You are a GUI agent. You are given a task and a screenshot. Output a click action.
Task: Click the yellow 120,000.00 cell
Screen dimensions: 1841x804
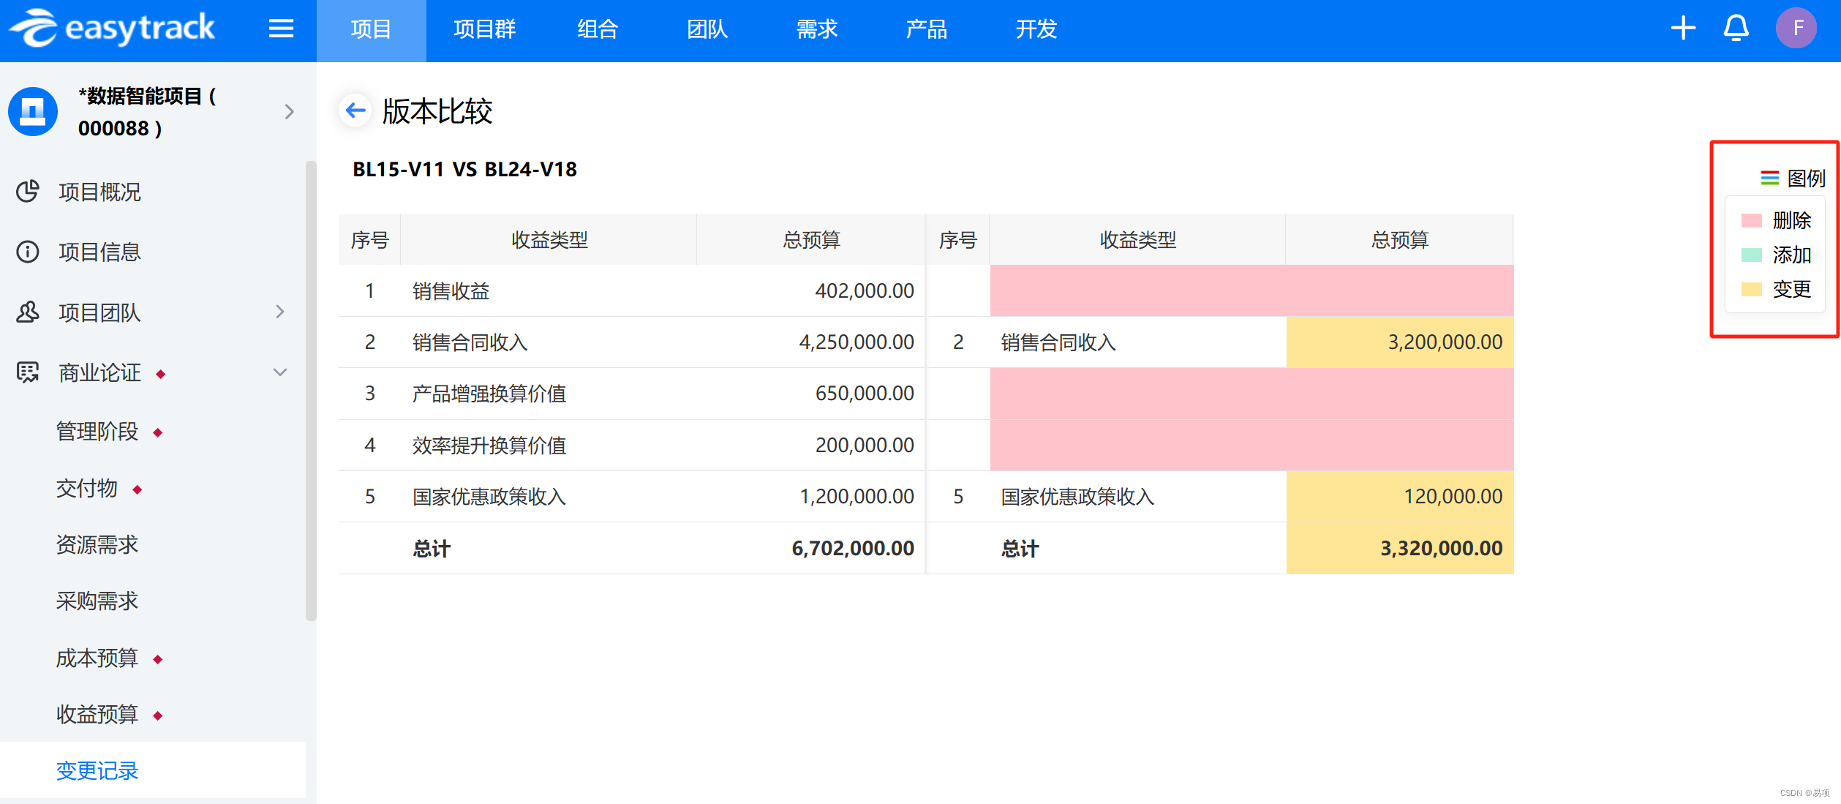click(1400, 497)
